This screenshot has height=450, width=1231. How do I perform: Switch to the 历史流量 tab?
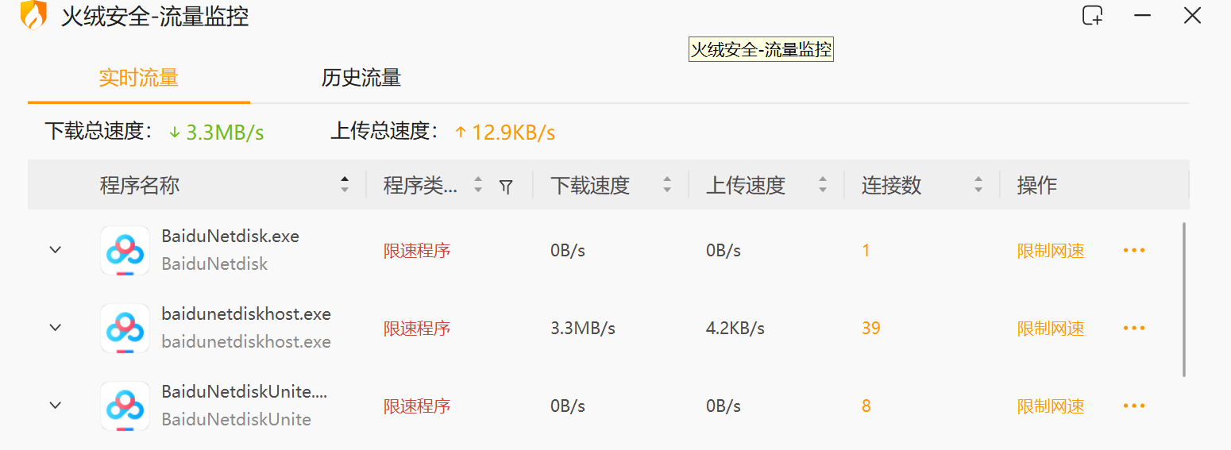pyautogui.click(x=361, y=78)
